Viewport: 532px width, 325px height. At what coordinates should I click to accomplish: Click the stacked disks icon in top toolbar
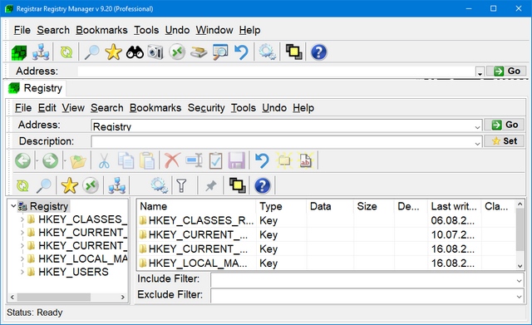199,52
